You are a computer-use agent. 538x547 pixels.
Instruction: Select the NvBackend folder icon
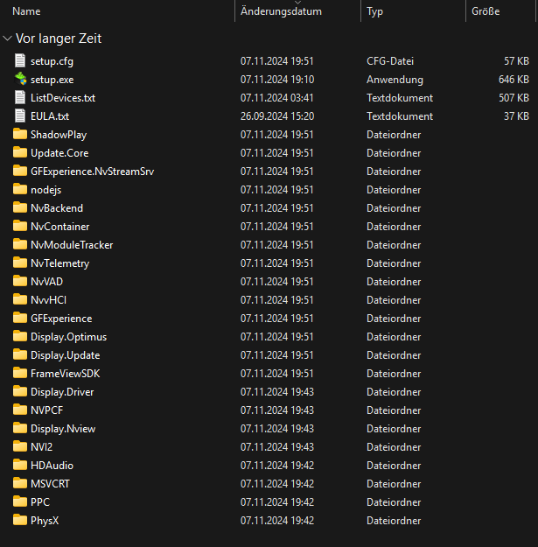(20, 208)
